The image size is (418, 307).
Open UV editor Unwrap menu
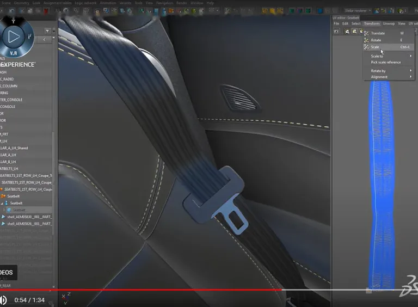coord(389,23)
